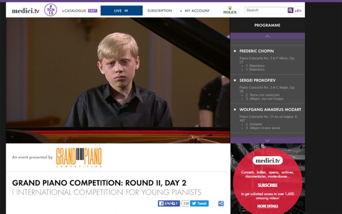The image size is (342, 214).
Task: Click the Tweet button
Action: click(x=199, y=203)
